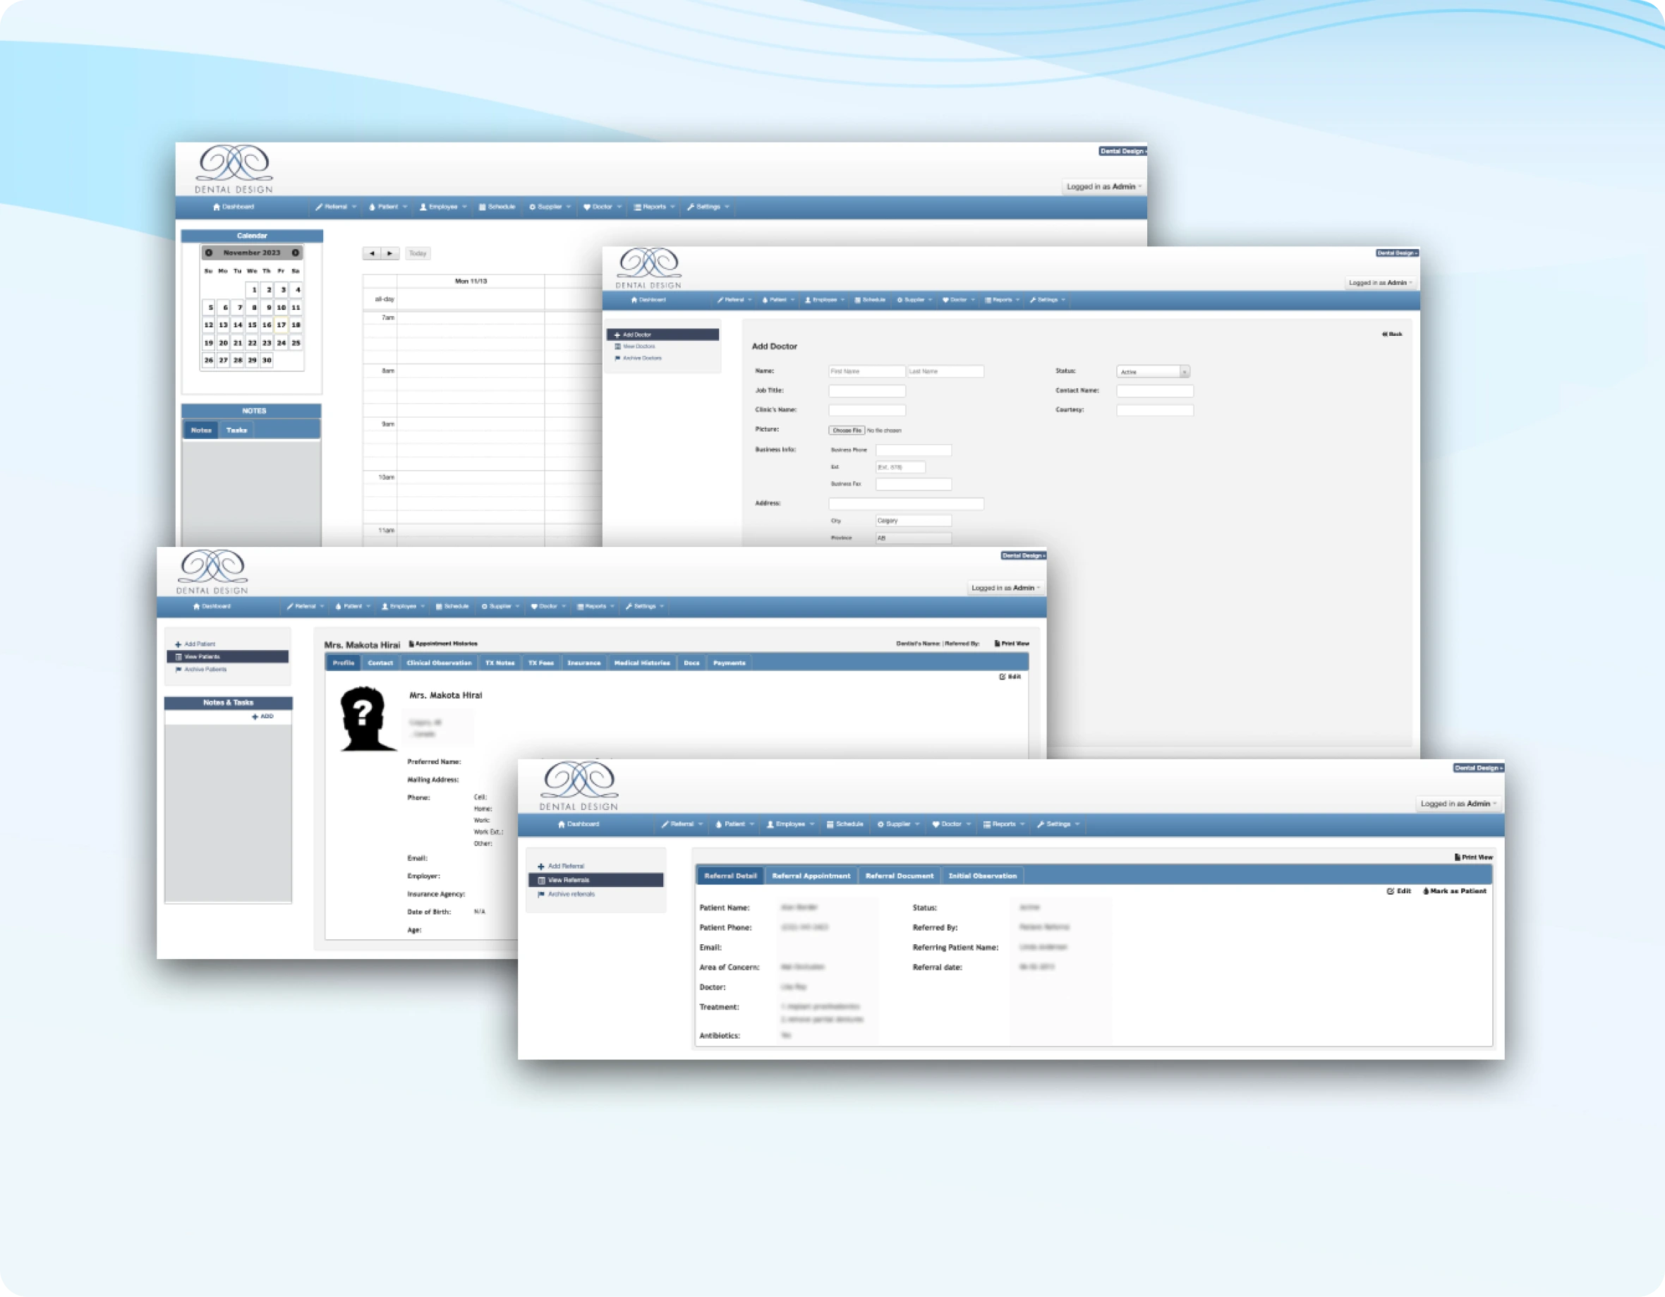Click the Archive Patients flag icon
Image resolution: width=1665 pixels, height=1297 pixels.
tap(178, 670)
